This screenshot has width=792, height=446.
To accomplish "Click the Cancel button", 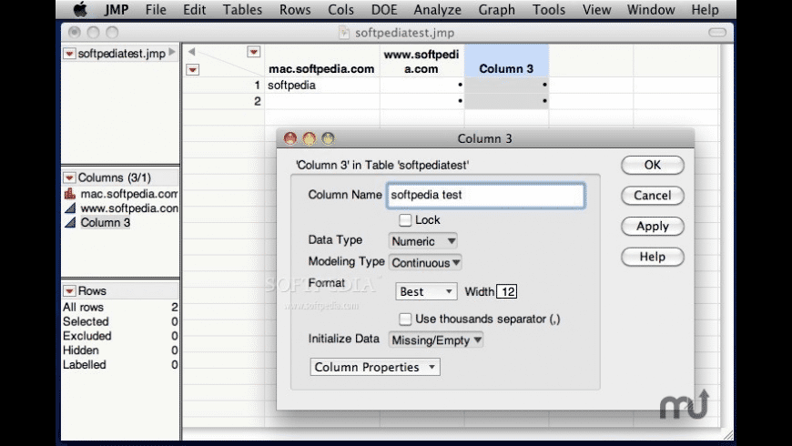I will point(652,196).
